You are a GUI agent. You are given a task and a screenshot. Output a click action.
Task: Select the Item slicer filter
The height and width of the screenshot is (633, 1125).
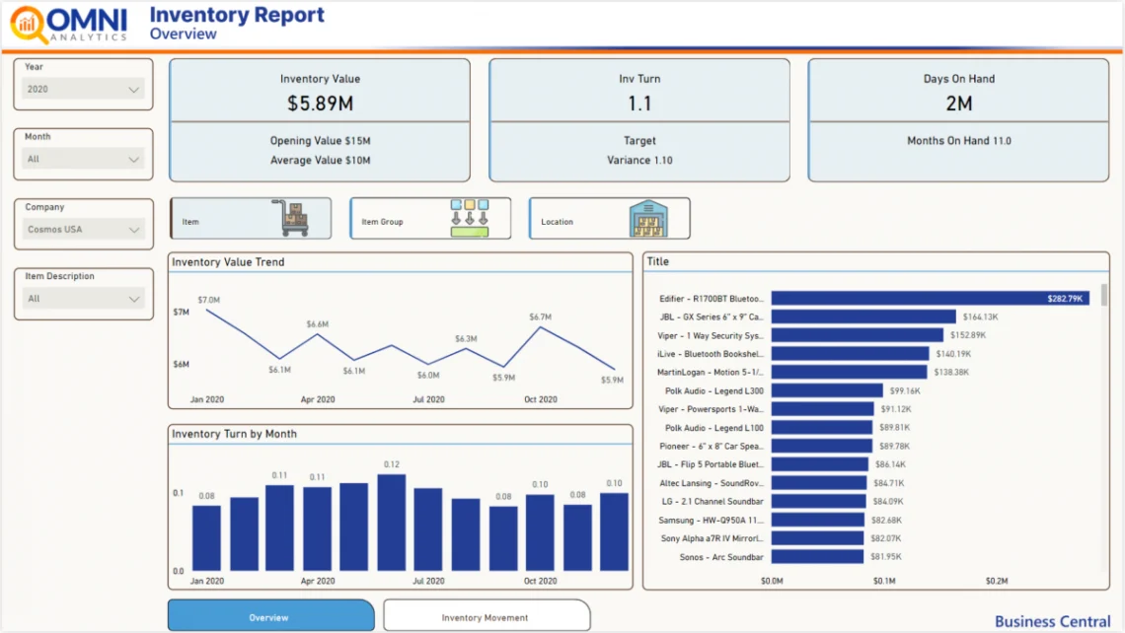click(251, 218)
